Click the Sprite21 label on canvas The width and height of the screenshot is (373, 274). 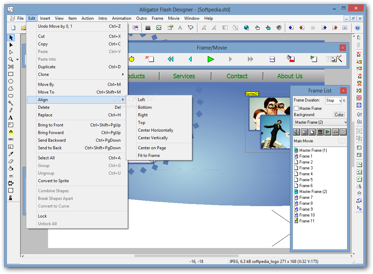[252, 94]
